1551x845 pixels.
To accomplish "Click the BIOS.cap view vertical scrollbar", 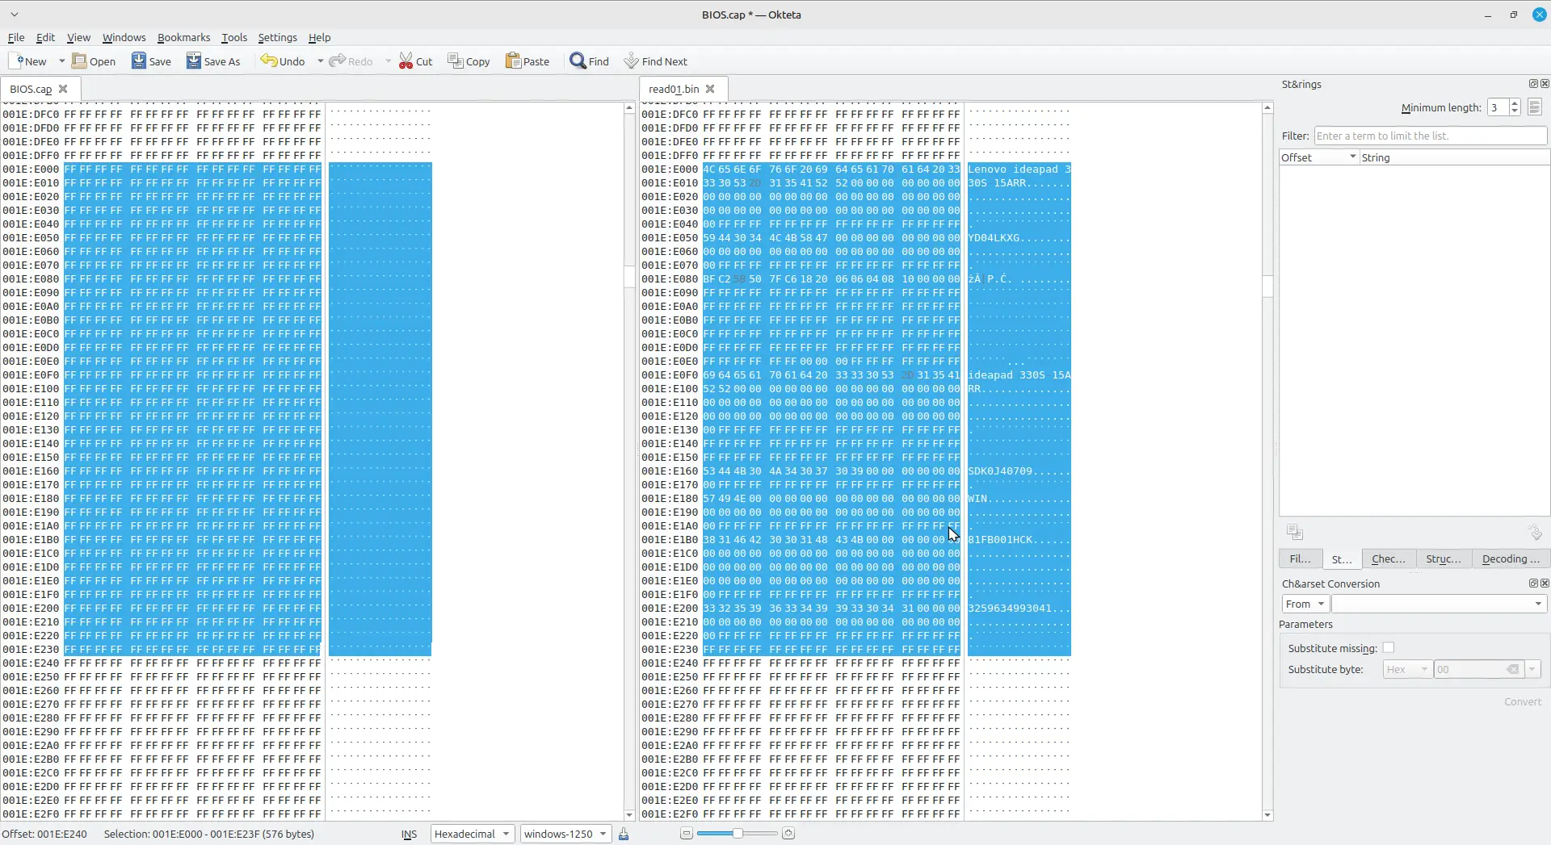I will click(x=629, y=462).
